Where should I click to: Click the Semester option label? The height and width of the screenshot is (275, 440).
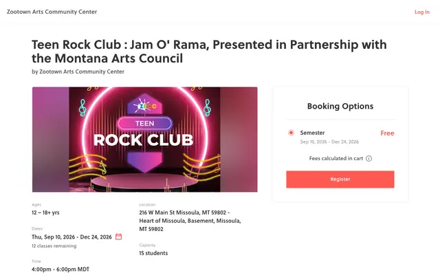(312, 133)
